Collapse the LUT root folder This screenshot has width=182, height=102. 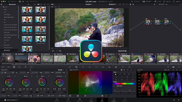click(x=1, y=7)
